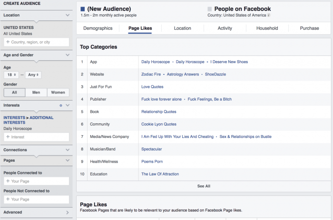This screenshot has width=333, height=220.
Task: Open the Relationship Quotes link
Action: pyautogui.click(x=159, y=112)
